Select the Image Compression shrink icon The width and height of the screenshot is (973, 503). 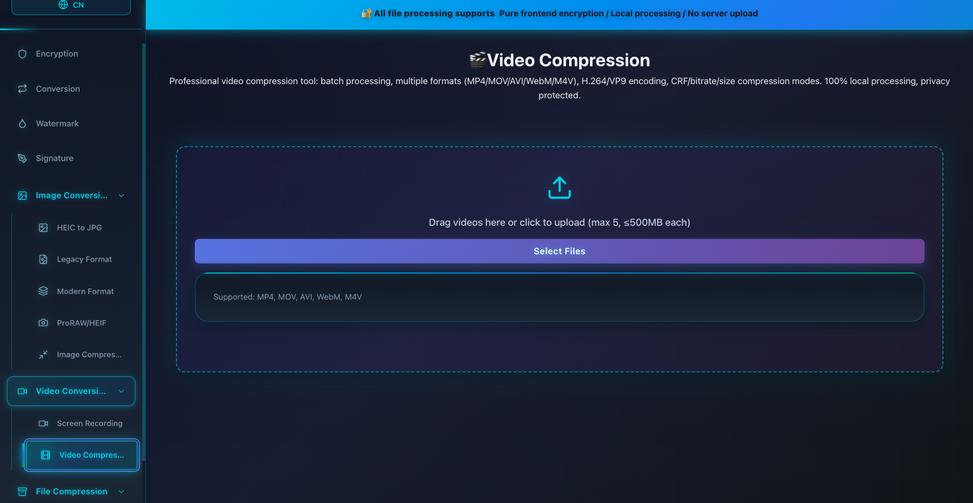43,354
